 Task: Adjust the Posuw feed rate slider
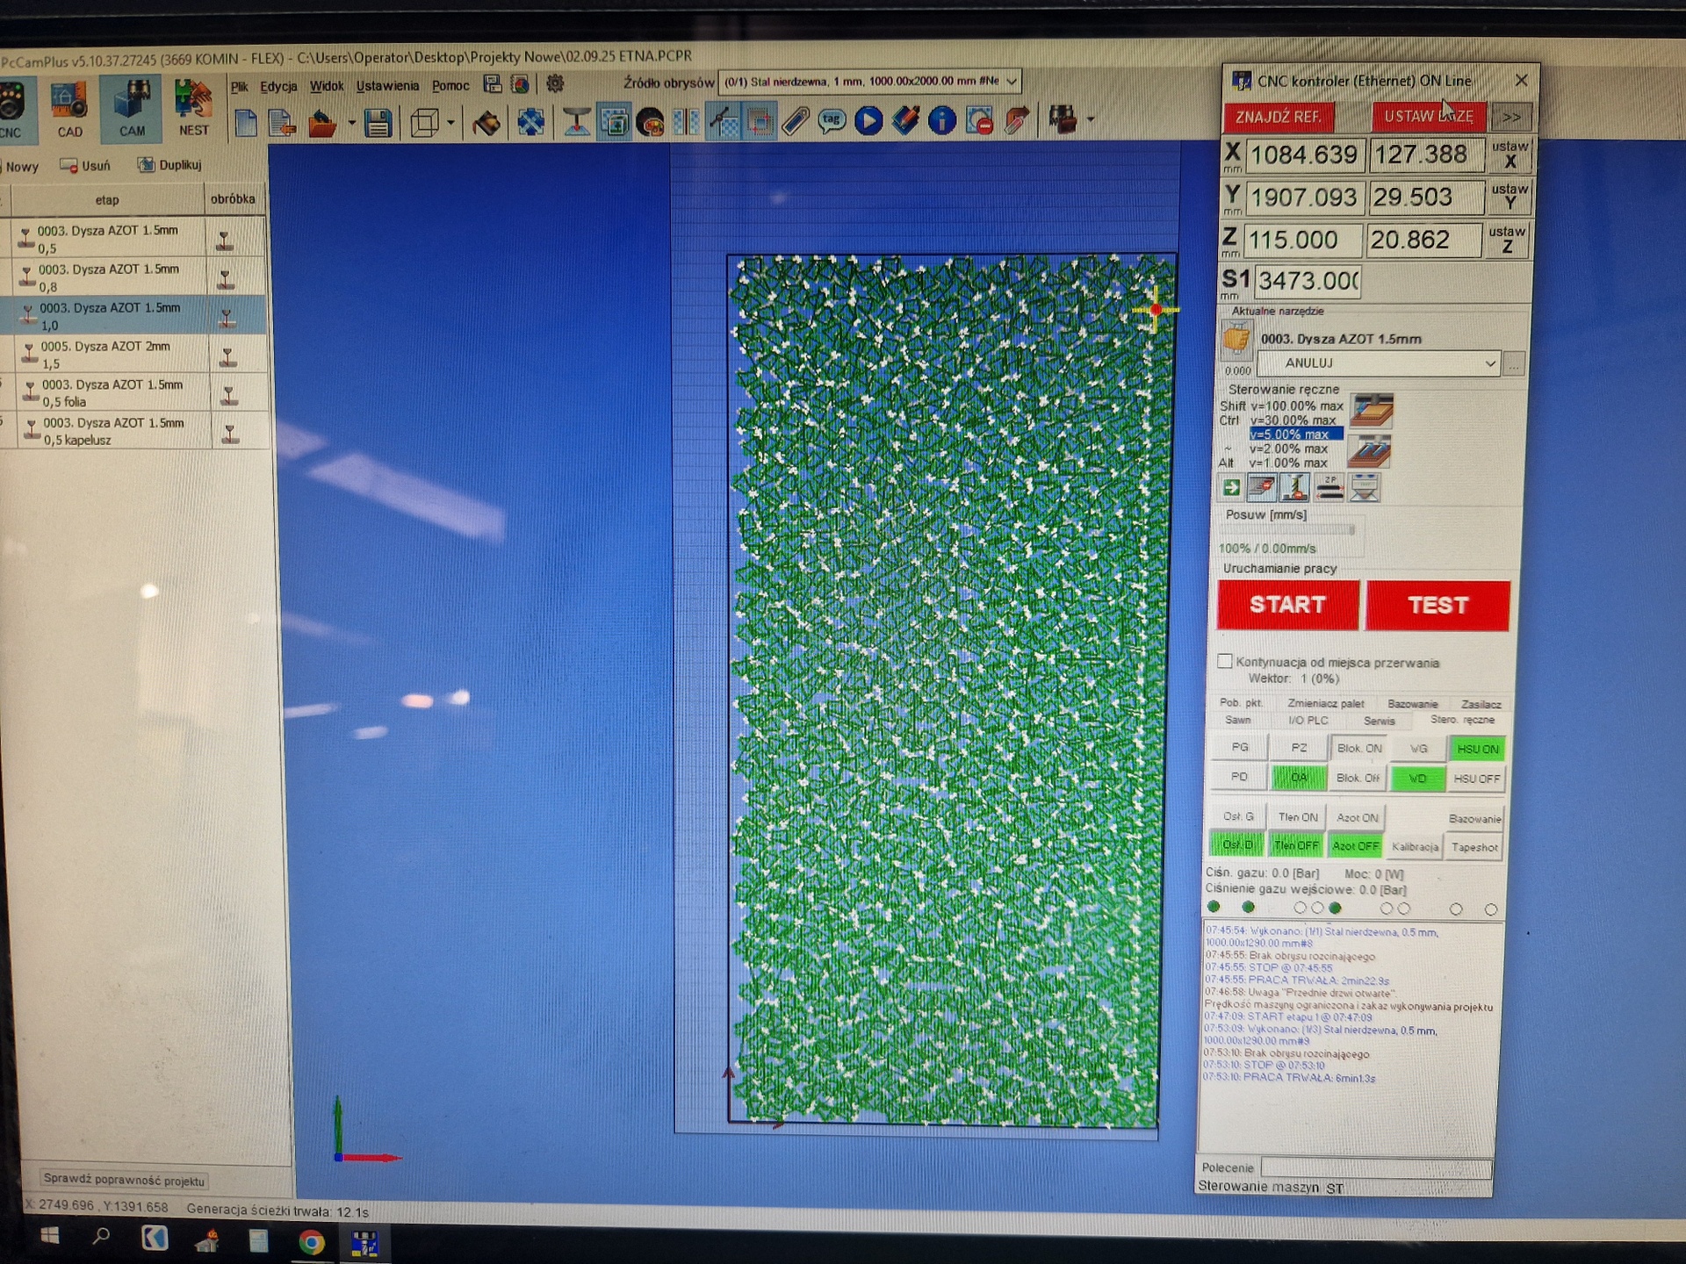[1352, 530]
